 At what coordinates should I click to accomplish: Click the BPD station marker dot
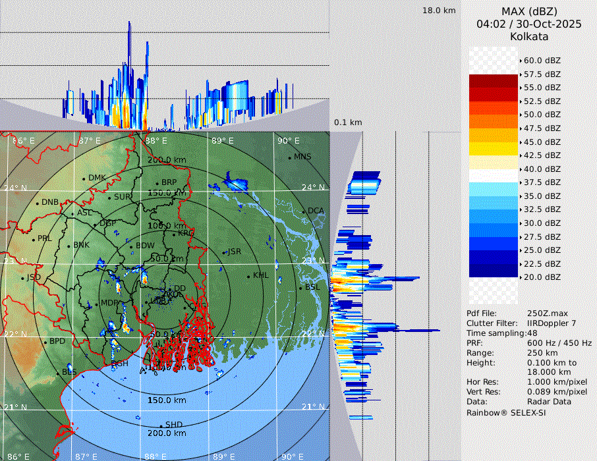45,342
